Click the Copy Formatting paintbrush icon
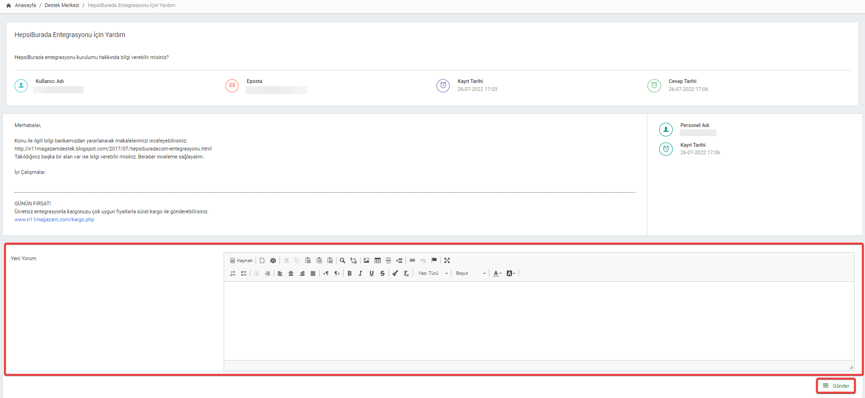The width and height of the screenshot is (865, 398). coord(395,273)
